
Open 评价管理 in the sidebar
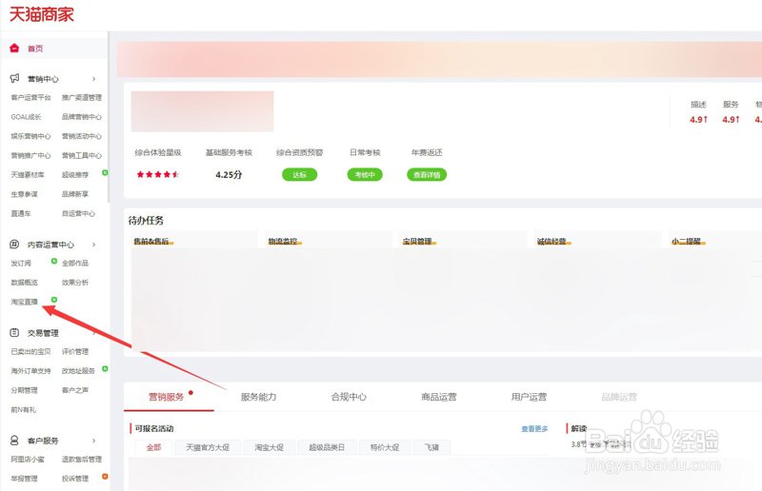[x=75, y=352]
